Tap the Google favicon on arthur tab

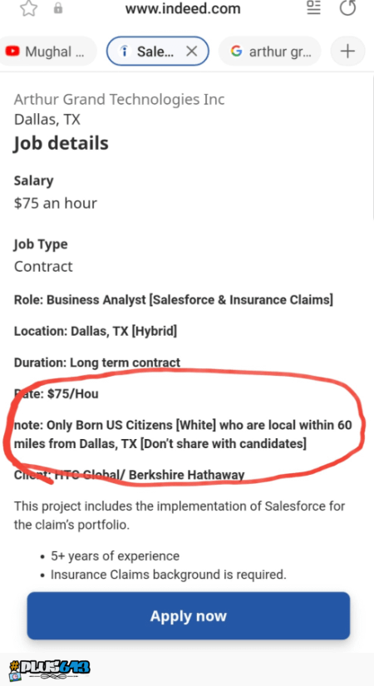coord(236,52)
